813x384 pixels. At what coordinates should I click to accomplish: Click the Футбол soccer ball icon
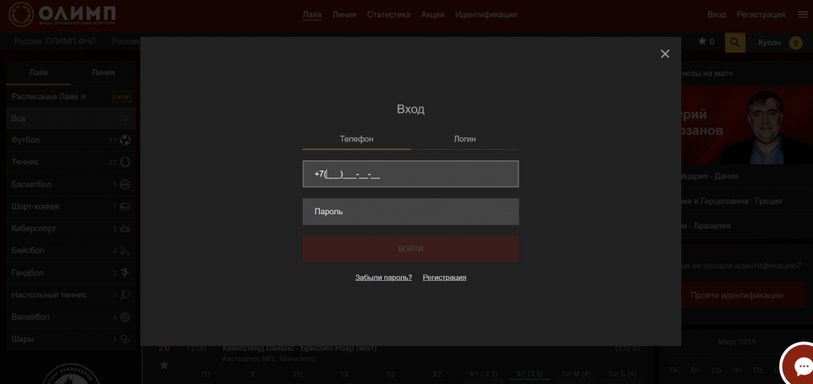tap(125, 140)
